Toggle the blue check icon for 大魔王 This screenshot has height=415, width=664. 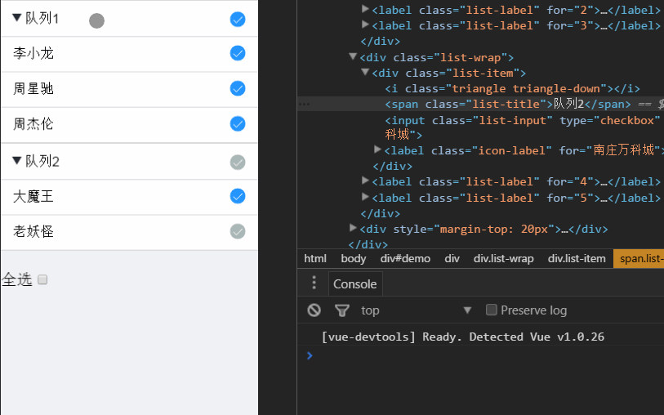238,196
